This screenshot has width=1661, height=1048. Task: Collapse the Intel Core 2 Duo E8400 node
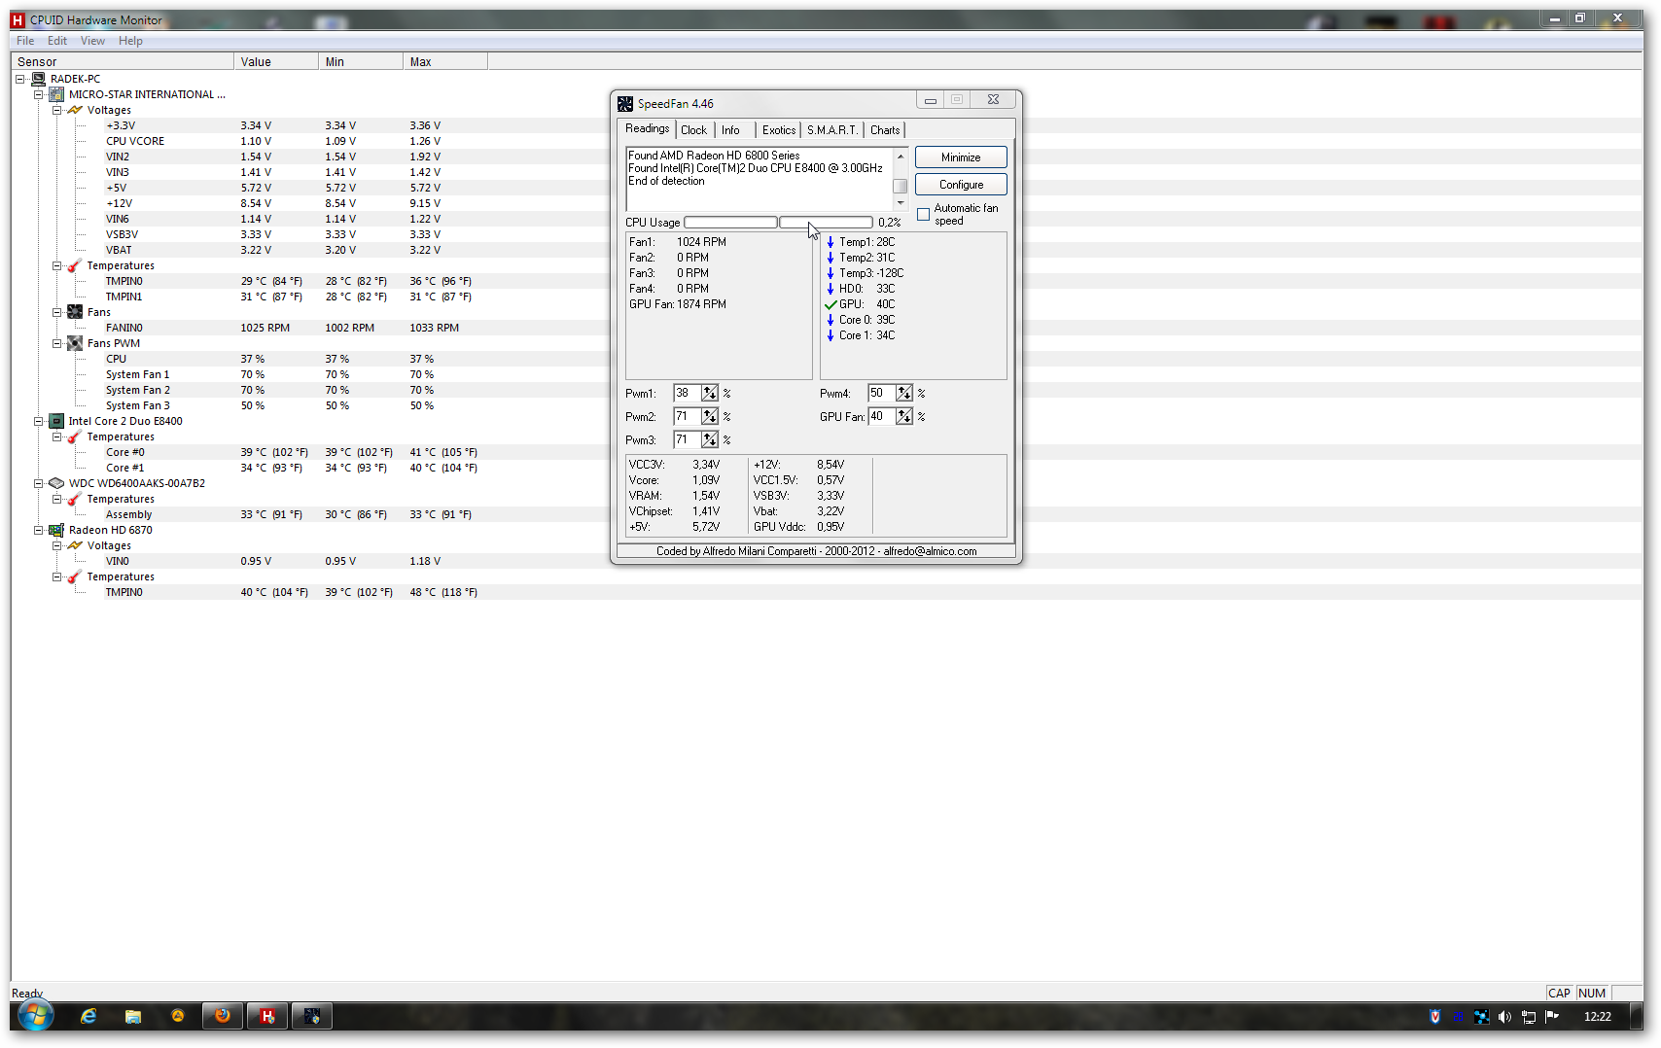point(38,421)
